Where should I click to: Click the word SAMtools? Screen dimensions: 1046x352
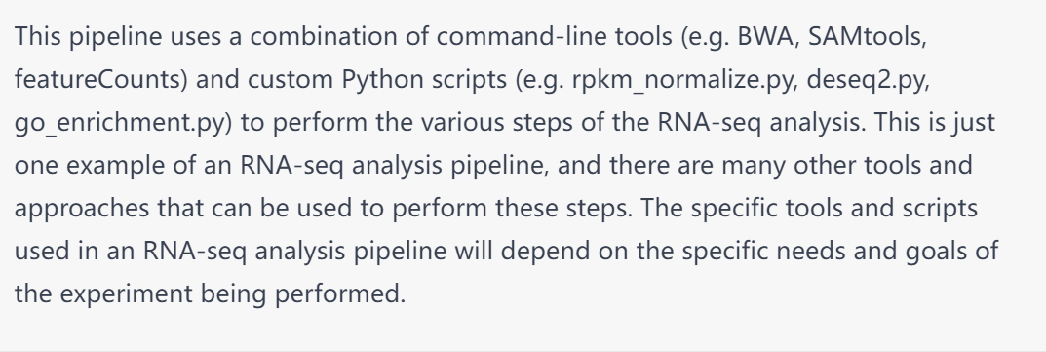pos(865,37)
